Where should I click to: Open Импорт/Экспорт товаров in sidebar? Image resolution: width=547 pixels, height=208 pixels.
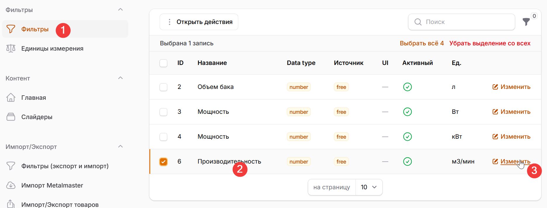60,204
